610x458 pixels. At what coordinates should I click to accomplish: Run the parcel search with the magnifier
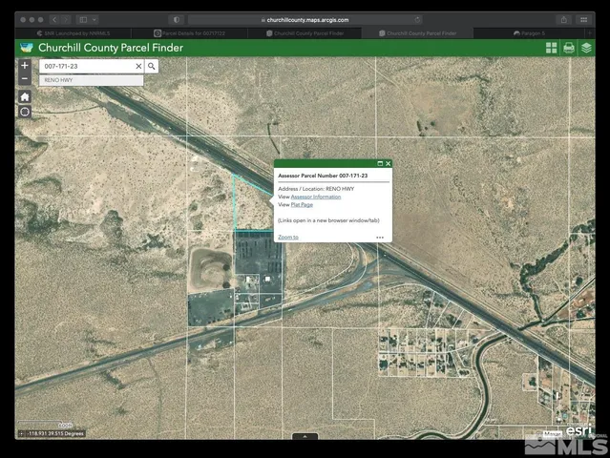tap(152, 66)
